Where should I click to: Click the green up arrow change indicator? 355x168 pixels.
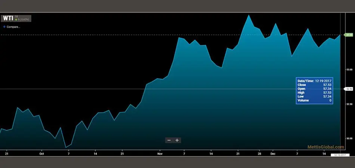(x=16, y=19)
